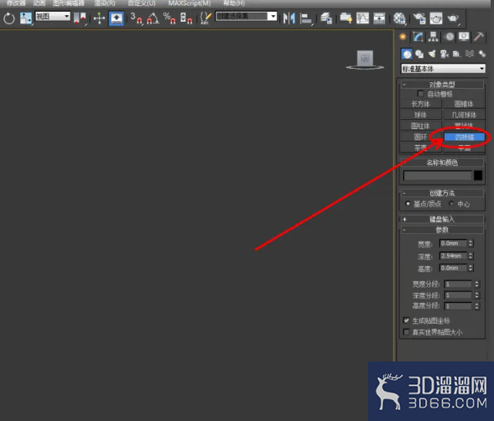The height and width of the screenshot is (421, 494).
Task: Select the Space Warps wave icon
Action: pos(470,55)
